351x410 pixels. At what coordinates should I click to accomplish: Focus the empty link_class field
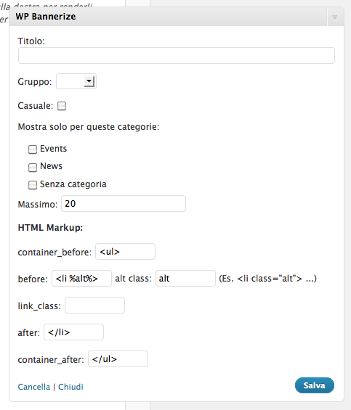click(x=94, y=306)
